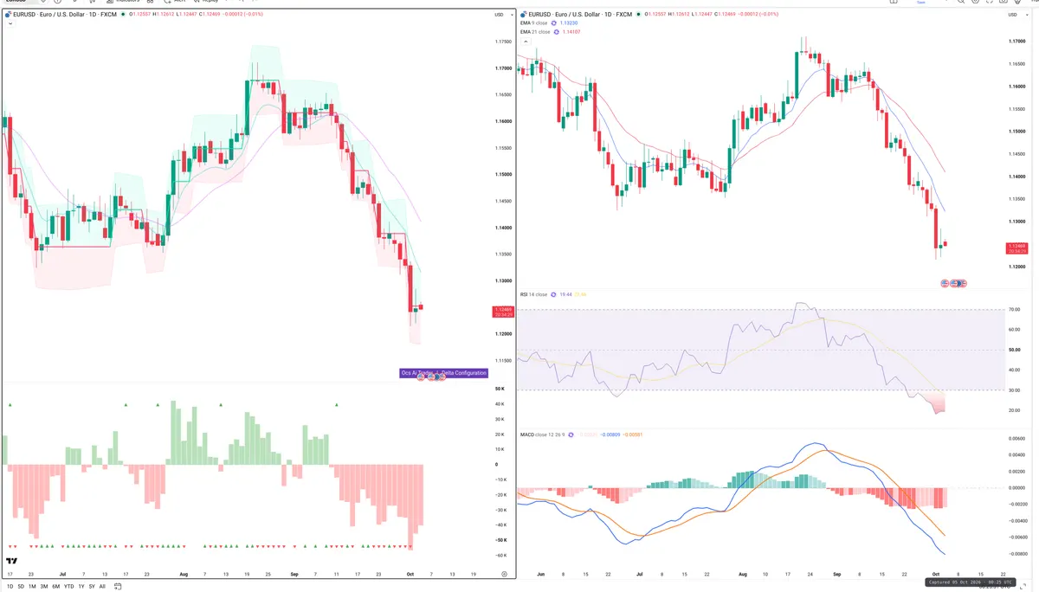Select the EMA 21 close legend

[x=535, y=32]
